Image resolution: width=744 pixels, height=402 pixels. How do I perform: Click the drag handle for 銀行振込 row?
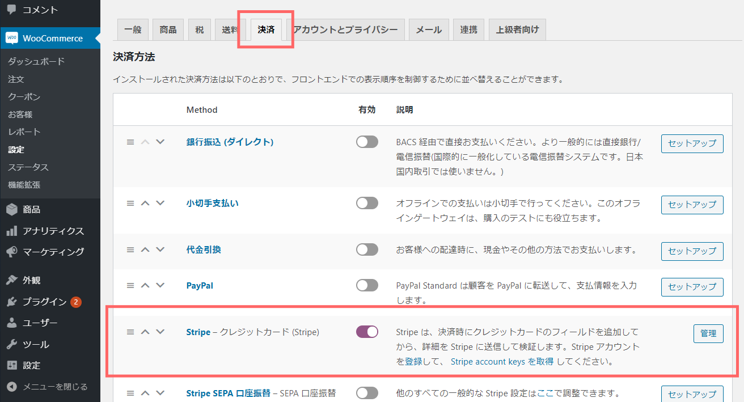coord(130,142)
